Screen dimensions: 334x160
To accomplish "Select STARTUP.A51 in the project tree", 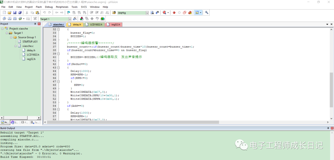I will tap(30, 42).
